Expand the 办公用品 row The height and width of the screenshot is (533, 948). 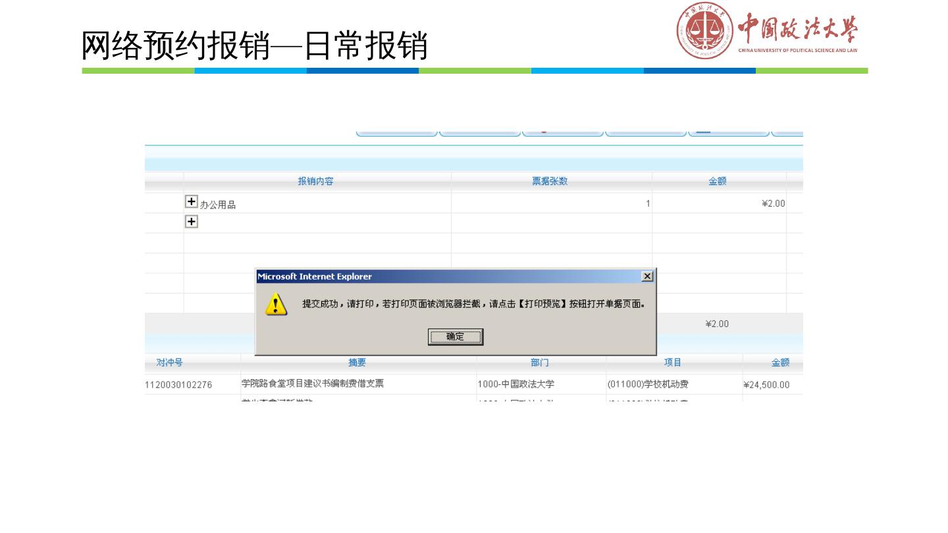pos(191,202)
